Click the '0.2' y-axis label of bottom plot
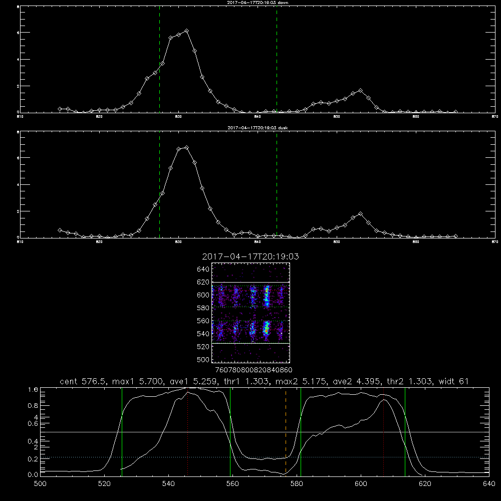The height and width of the screenshot is (501, 501). [33, 459]
